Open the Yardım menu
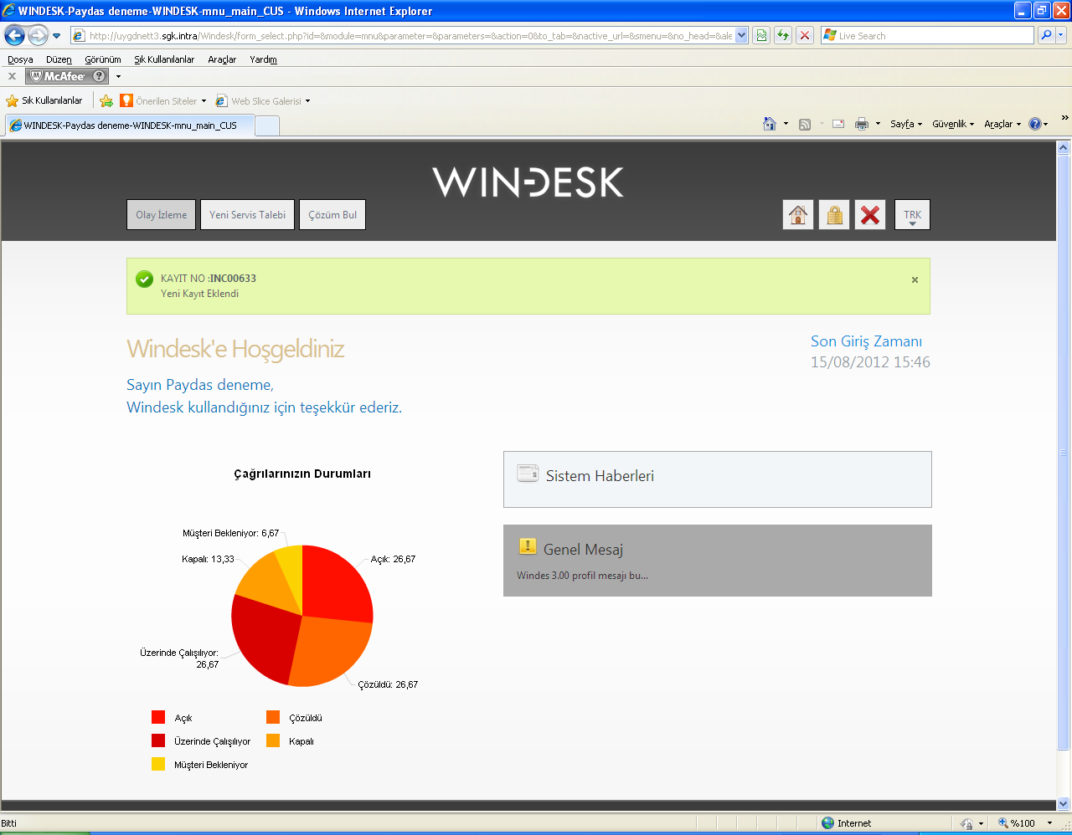This screenshot has width=1072, height=835. [263, 59]
